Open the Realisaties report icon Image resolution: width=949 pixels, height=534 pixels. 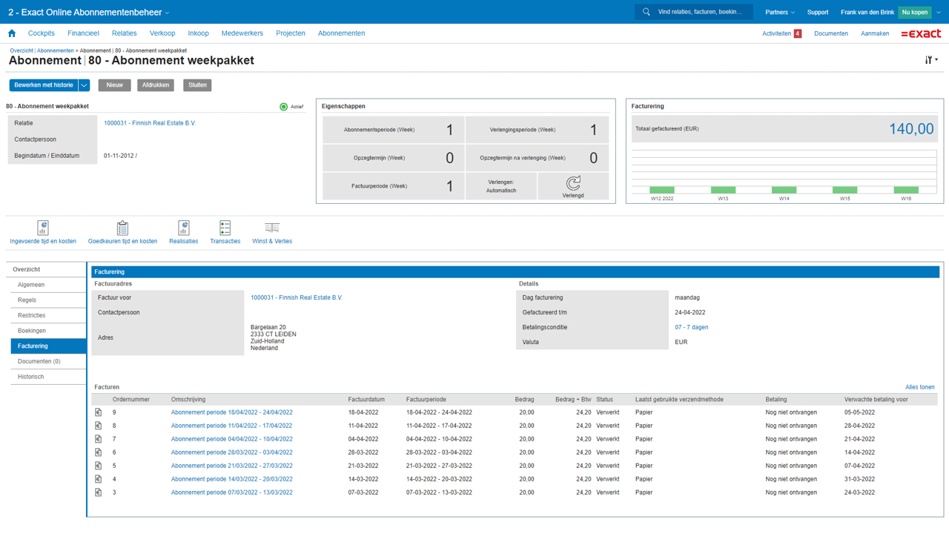click(x=183, y=228)
